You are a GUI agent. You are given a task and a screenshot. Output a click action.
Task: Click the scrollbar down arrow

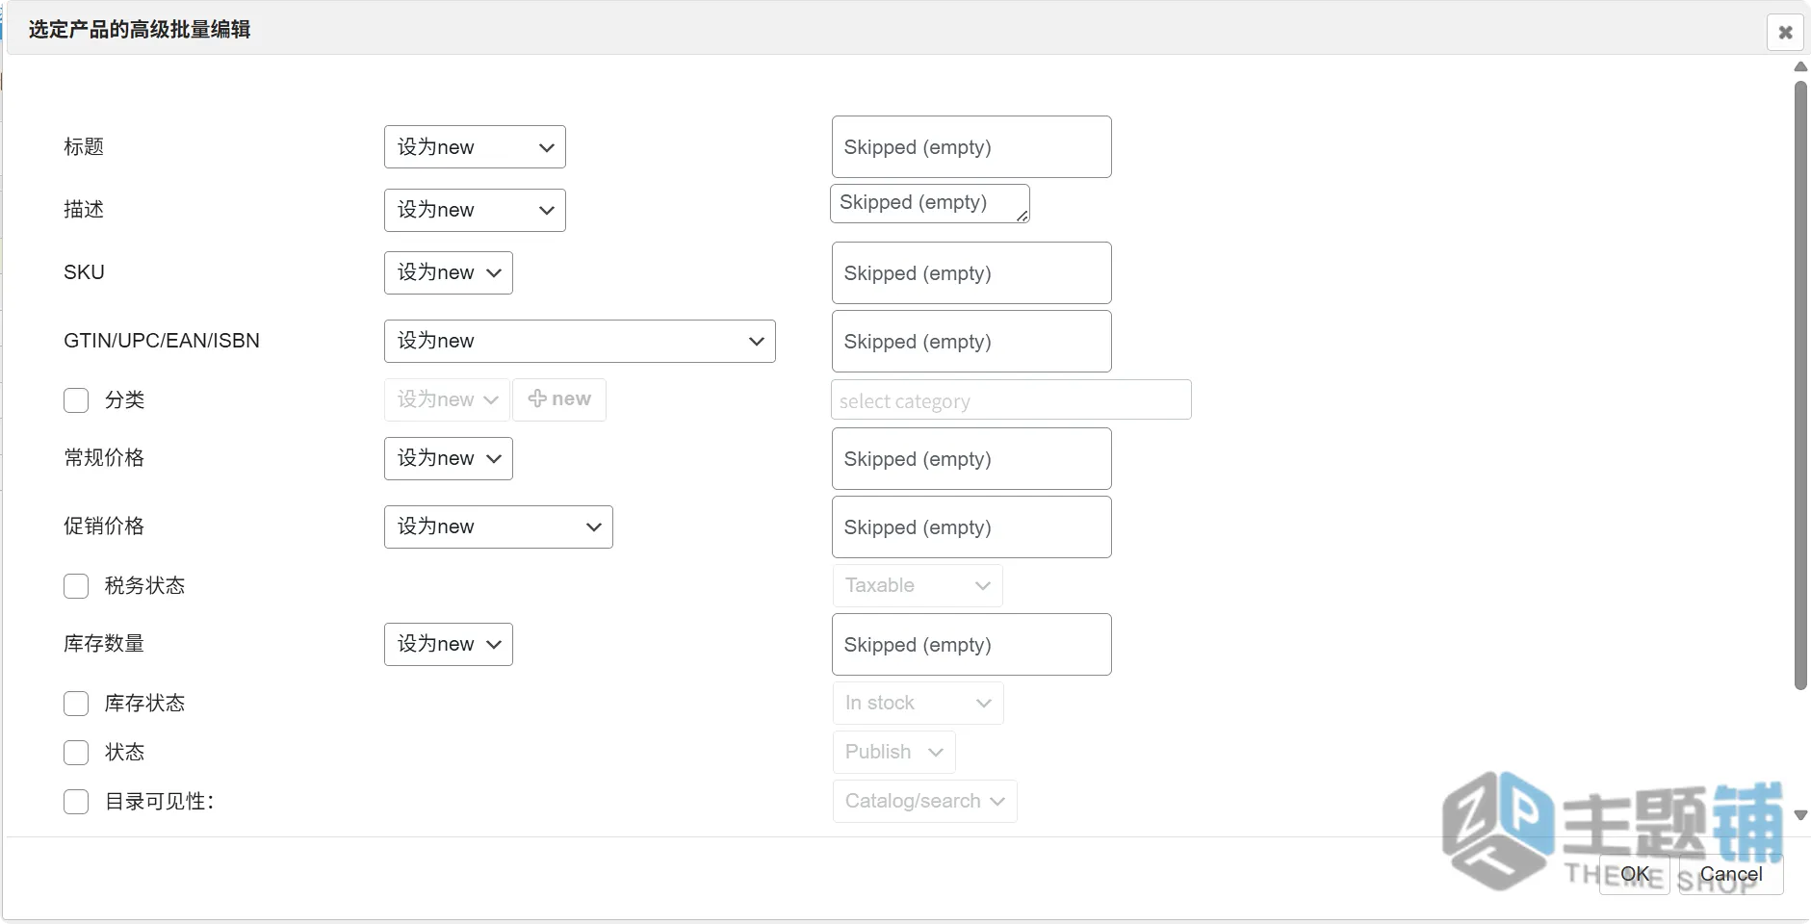tap(1800, 815)
